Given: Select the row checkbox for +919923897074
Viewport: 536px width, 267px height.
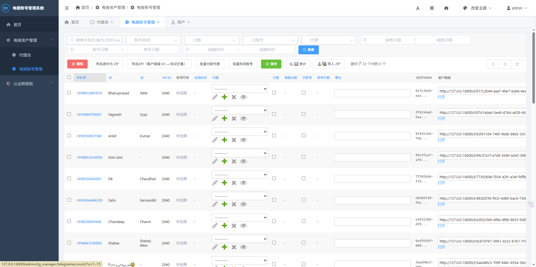Looking at the screenshot, I should click(x=69, y=93).
